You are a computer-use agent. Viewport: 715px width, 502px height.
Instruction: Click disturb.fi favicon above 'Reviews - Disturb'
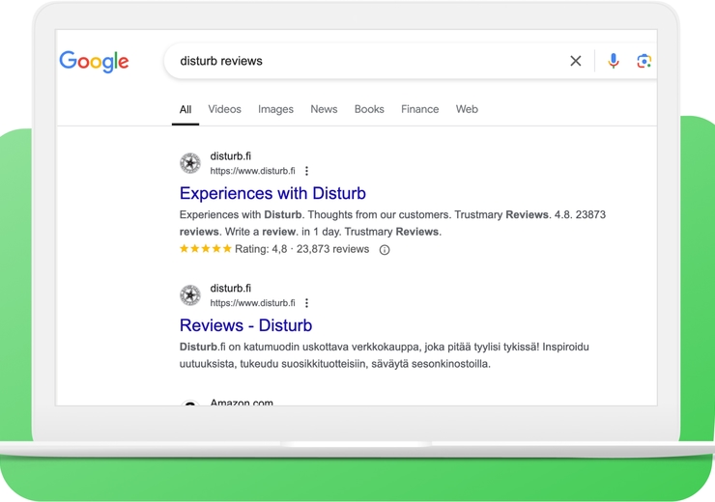(190, 295)
